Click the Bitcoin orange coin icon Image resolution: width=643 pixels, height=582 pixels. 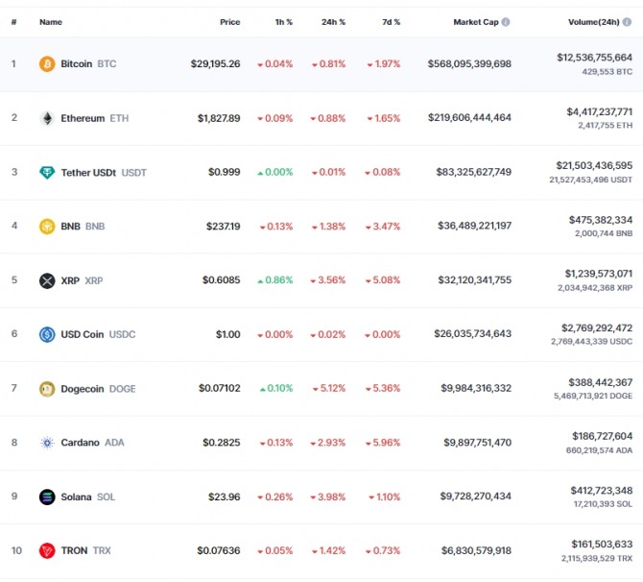[47, 64]
